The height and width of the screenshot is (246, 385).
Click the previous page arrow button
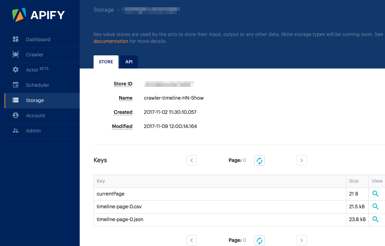tap(192, 160)
